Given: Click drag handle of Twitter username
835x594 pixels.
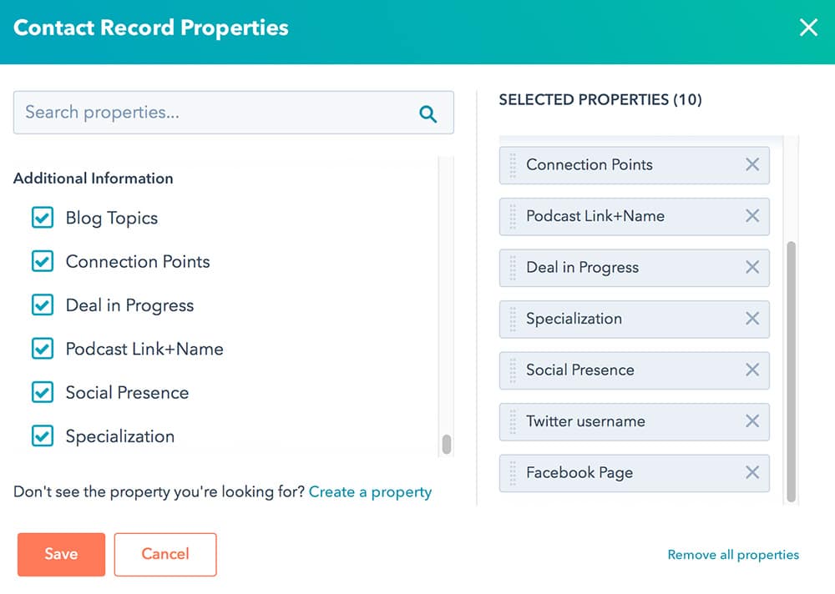Looking at the screenshot, I should (x=513, y=421).
